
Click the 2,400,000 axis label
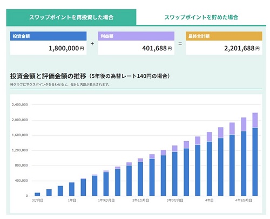[20, 105]
